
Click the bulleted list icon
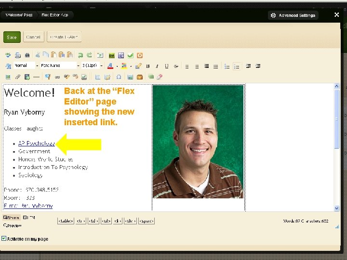(x=236, y=66)
